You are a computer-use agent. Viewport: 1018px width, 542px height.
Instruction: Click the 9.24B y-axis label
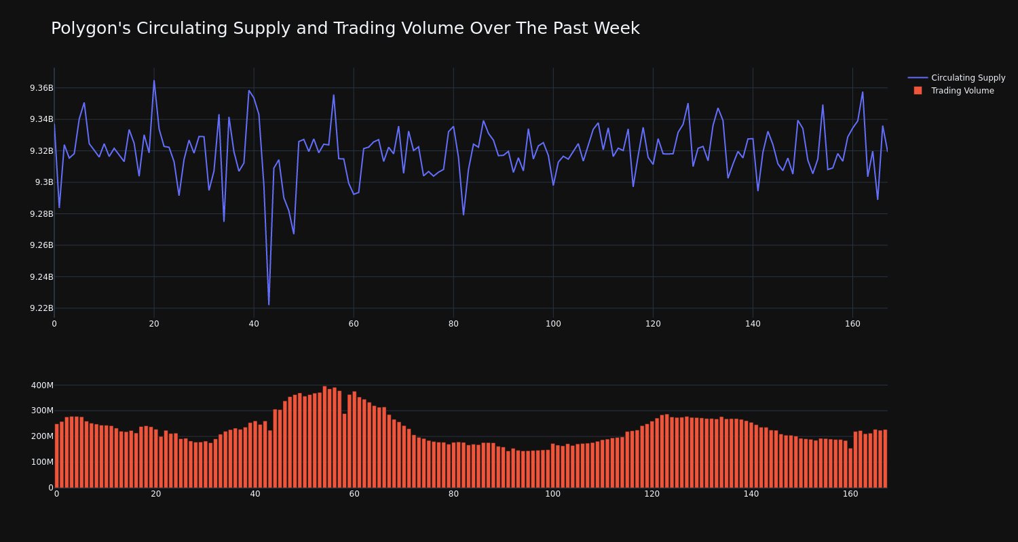tap(41, 276)
